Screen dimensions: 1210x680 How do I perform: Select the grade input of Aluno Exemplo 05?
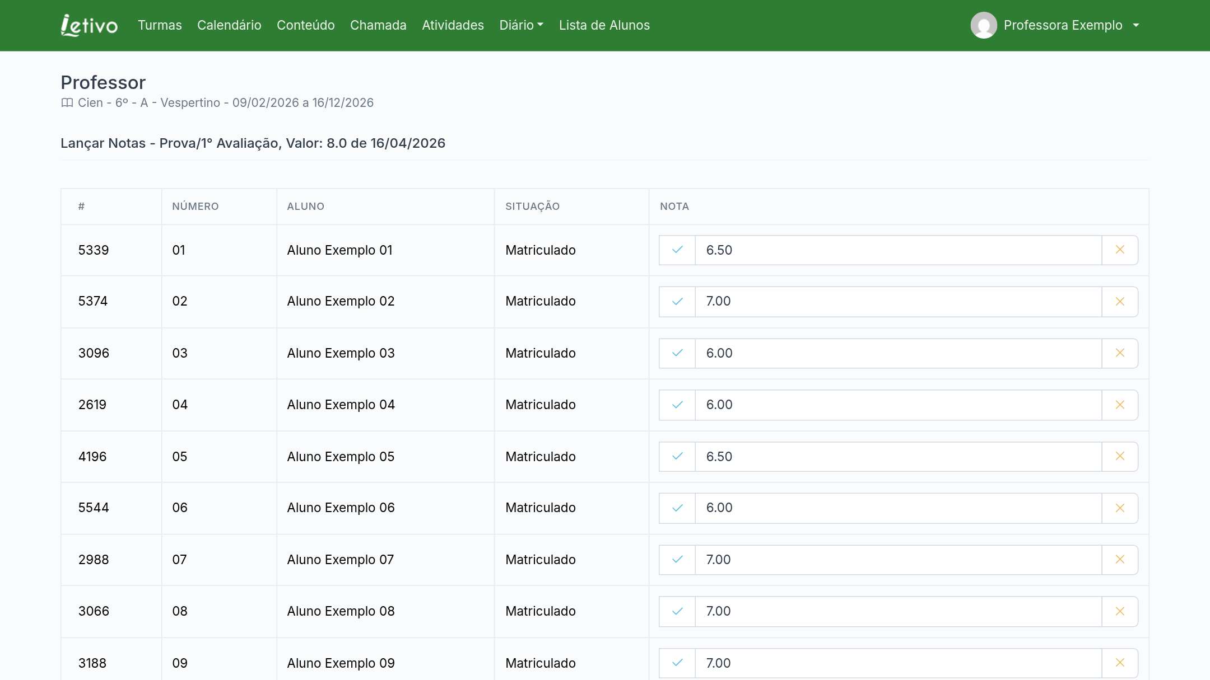coord(899,457)
